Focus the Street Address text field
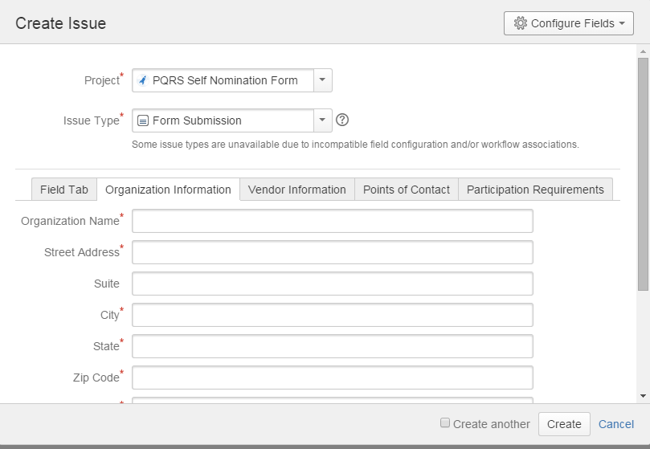 (332, 252)
